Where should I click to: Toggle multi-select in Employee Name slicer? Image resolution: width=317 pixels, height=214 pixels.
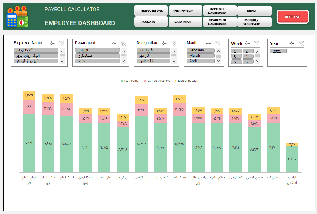(52, 43)
